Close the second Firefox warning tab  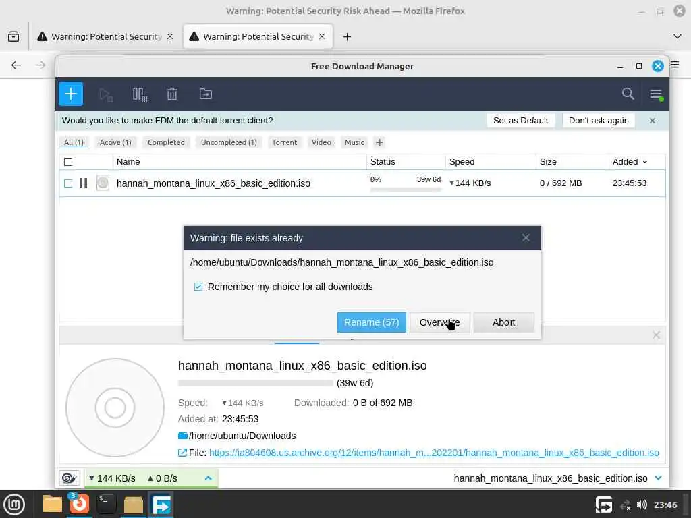[322, 36]
